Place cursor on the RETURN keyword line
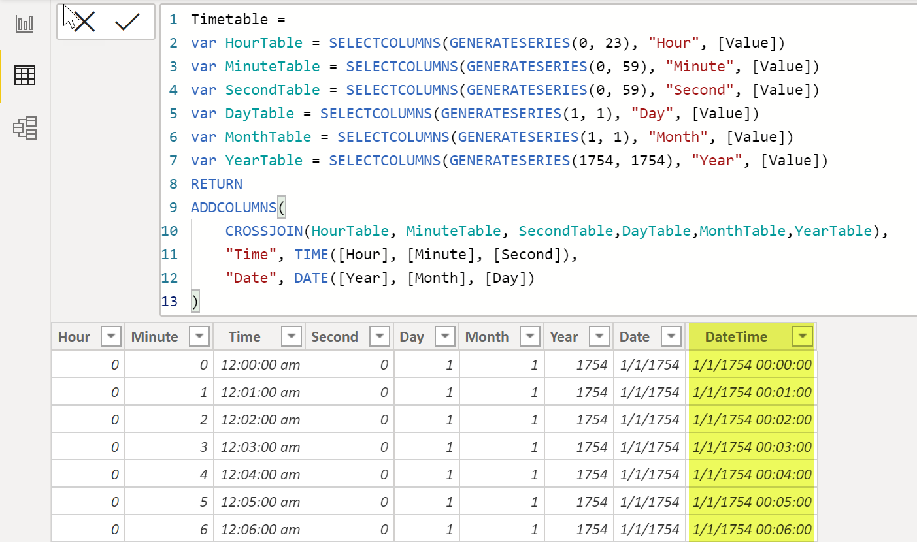Viewport: 917px width, 542px height. [217, 184]
